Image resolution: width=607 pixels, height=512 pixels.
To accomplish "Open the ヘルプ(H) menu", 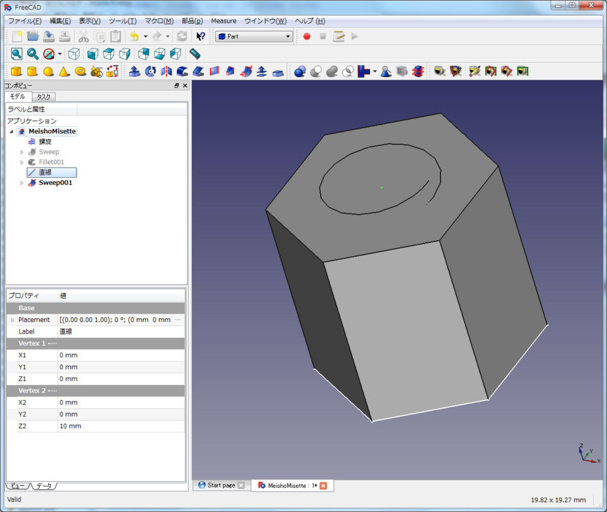I will [309, 21].
